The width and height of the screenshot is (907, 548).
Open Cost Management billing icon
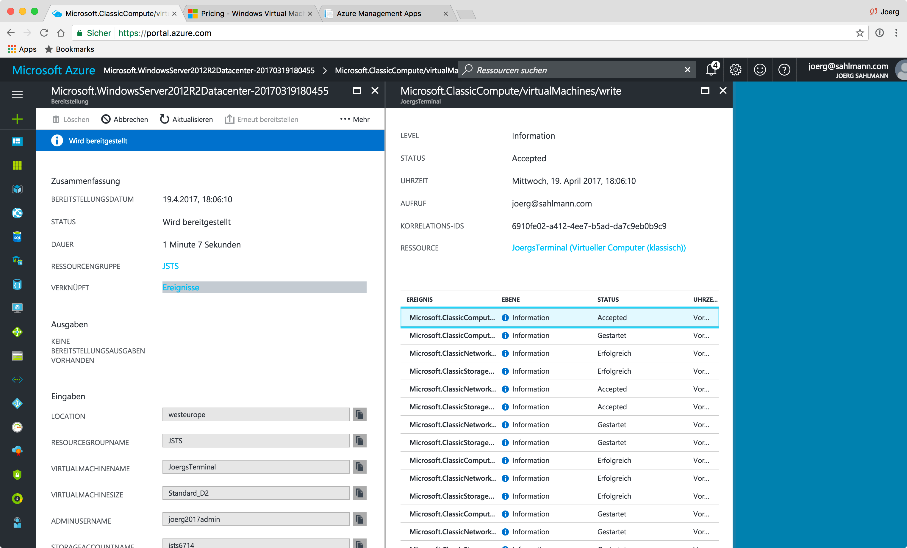(17, 498)
